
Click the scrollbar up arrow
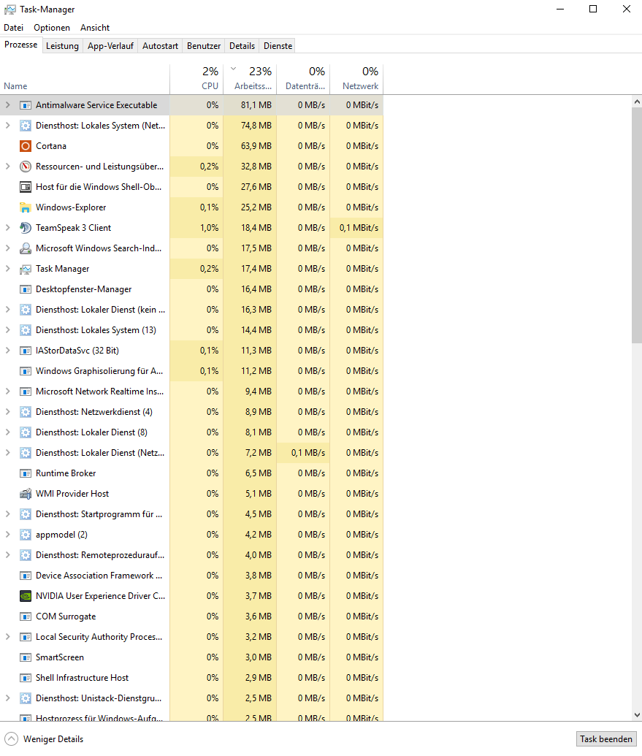[x=637, y=102]
